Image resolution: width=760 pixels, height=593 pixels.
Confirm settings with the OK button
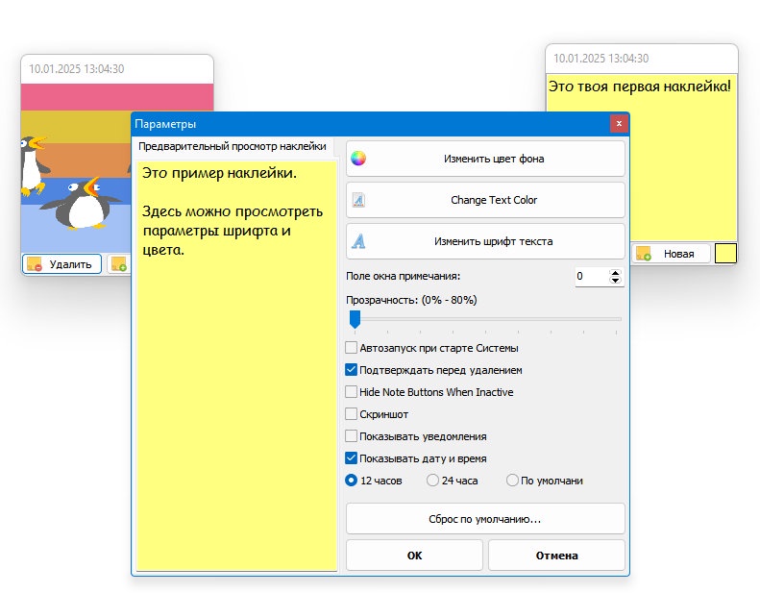pos(414,556)
